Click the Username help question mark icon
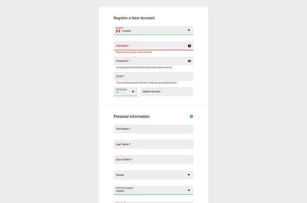The height and width of the screenshot is (203, 307). (x=189, y=46)
